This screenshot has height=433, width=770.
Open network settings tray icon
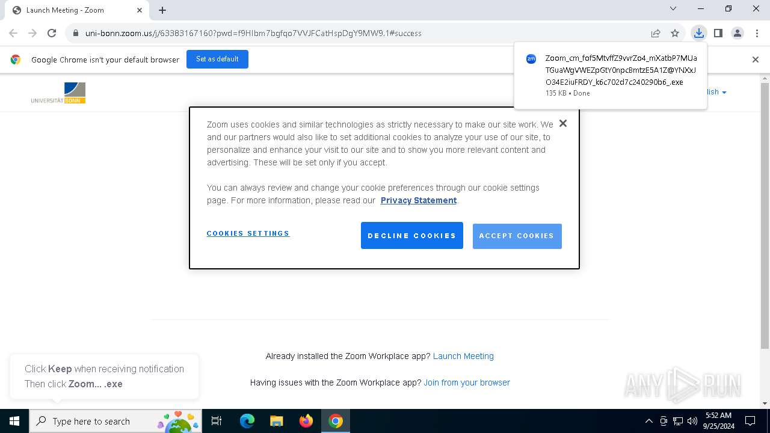tap(678, 421)
